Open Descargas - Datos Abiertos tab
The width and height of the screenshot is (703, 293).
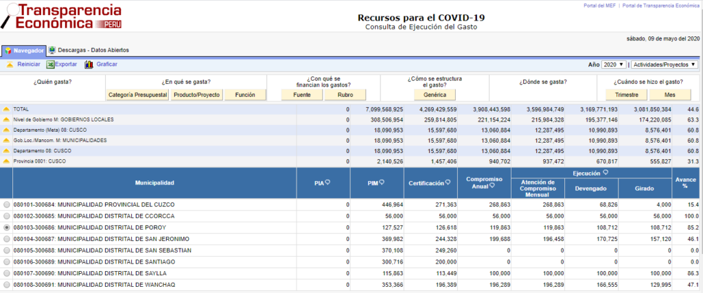[89, 50]
